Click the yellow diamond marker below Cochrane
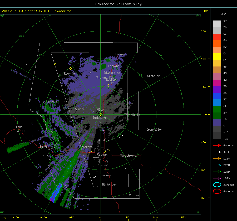The image size is (237, 221). point(90,152)
